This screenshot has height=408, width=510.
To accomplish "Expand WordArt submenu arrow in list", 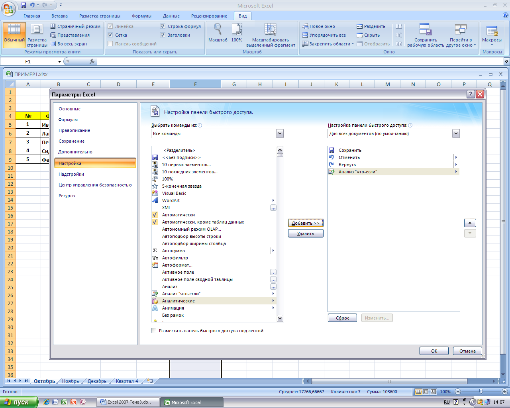I will coord(273,200).
